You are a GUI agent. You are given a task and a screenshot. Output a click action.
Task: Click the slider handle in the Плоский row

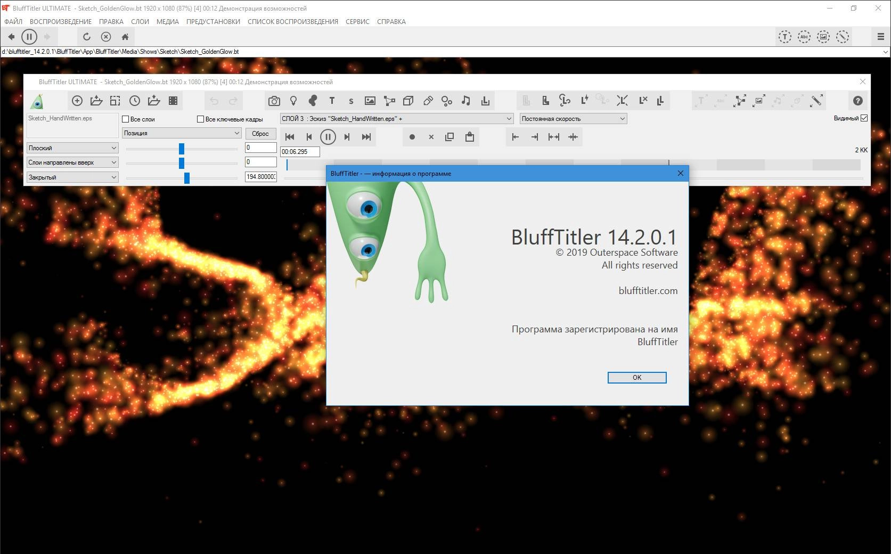(182, 149)
